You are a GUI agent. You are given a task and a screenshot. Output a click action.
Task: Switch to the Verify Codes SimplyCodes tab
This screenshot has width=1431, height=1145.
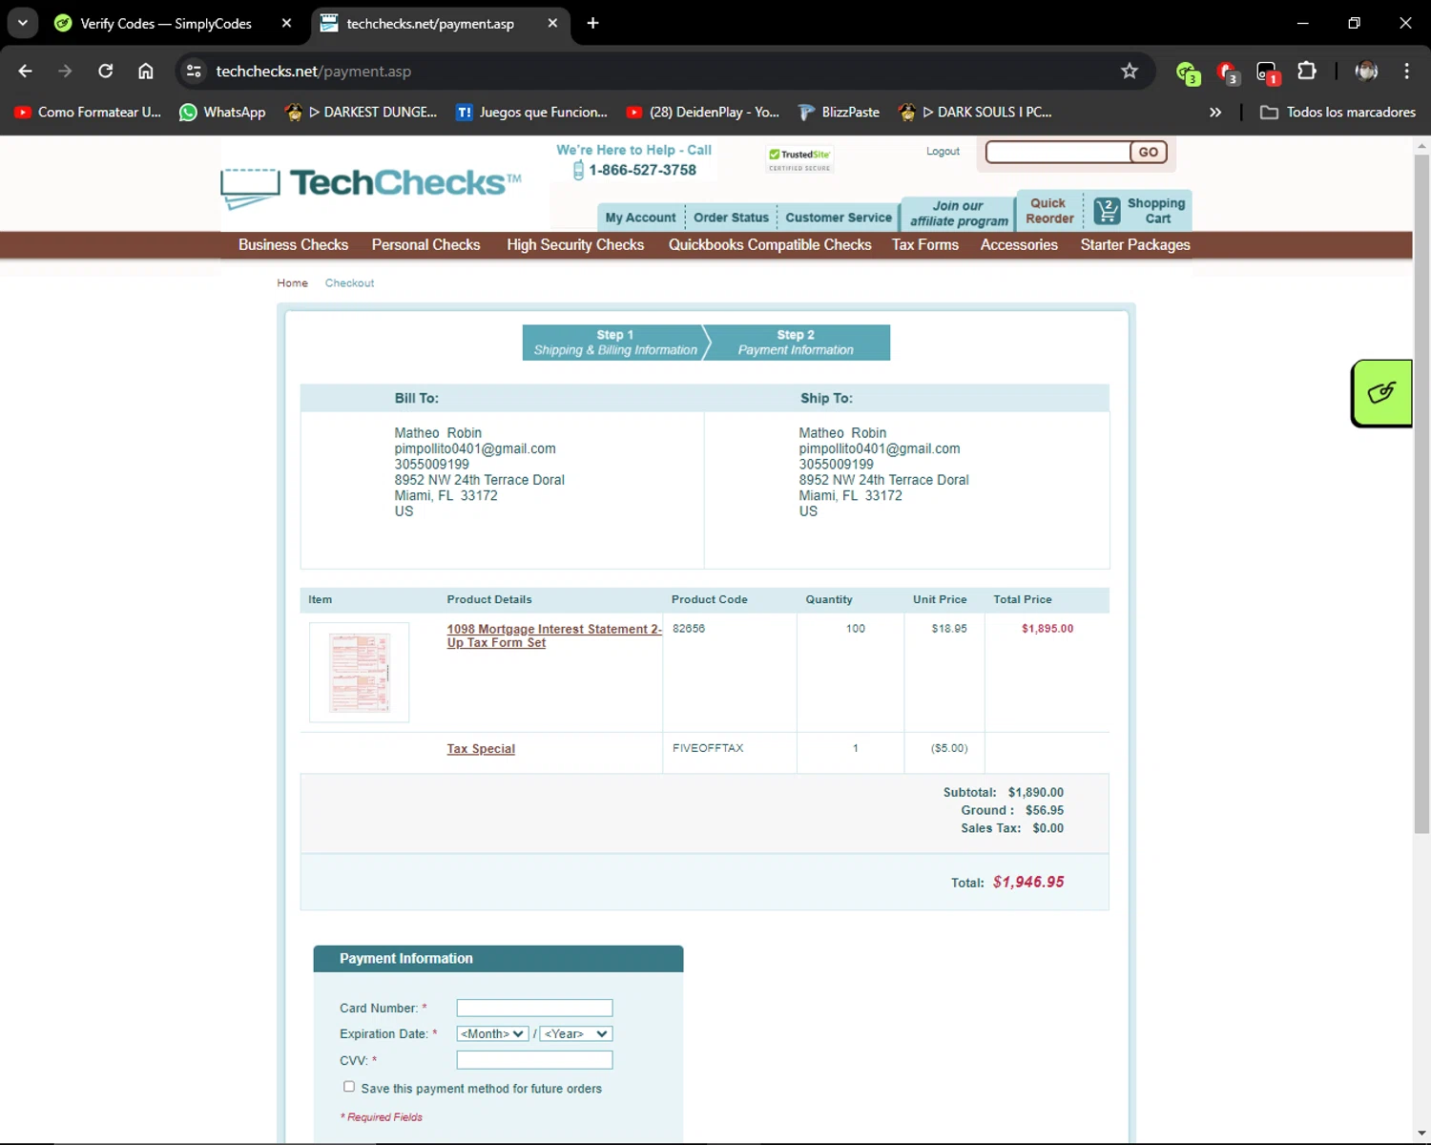coord(165,23)
